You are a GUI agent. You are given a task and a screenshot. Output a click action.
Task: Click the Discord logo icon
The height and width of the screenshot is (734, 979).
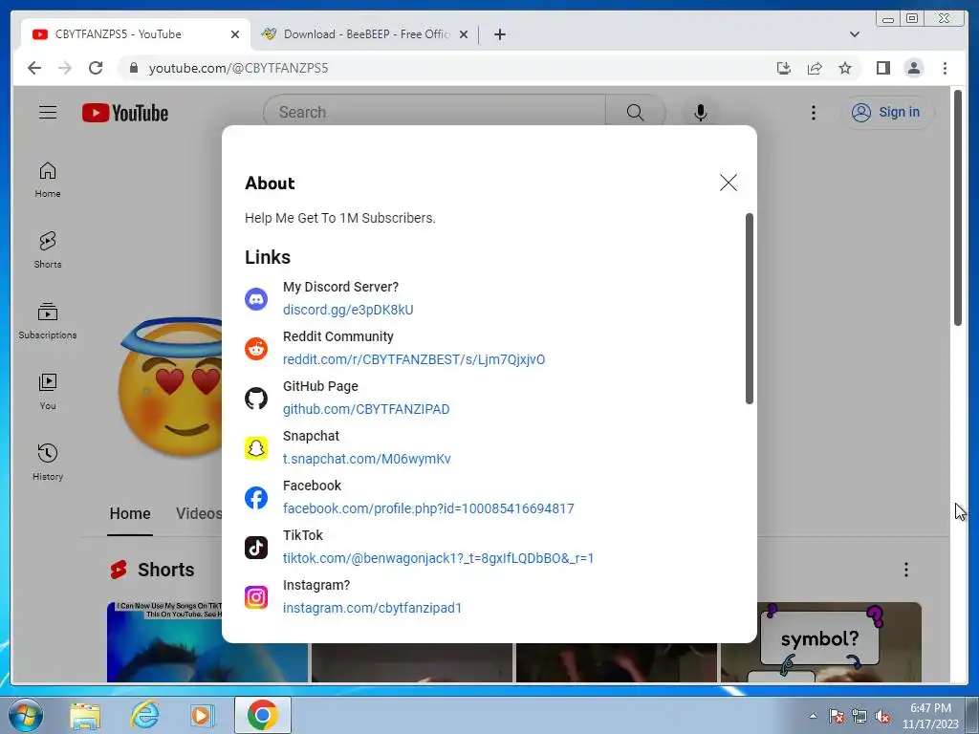pos(256,299)
